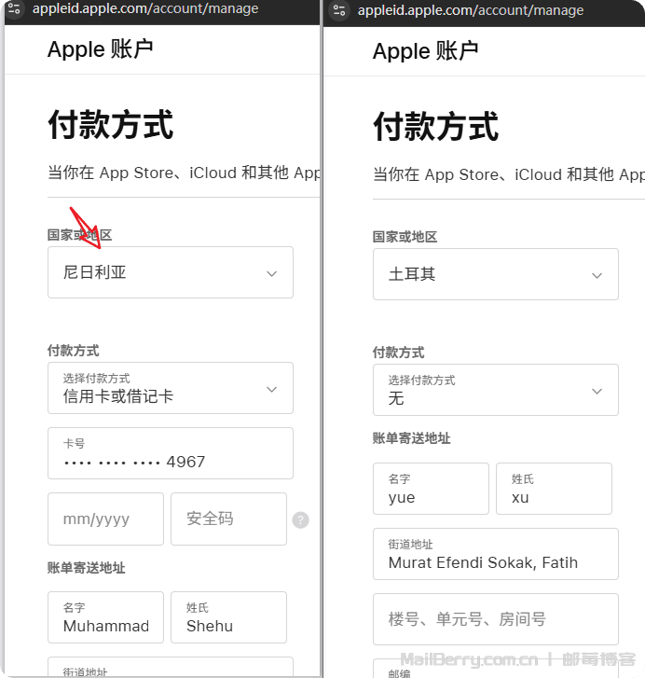The image size is (645, 678).
Task: Click the security code help question mark icon
Action: tap(301, 519)
